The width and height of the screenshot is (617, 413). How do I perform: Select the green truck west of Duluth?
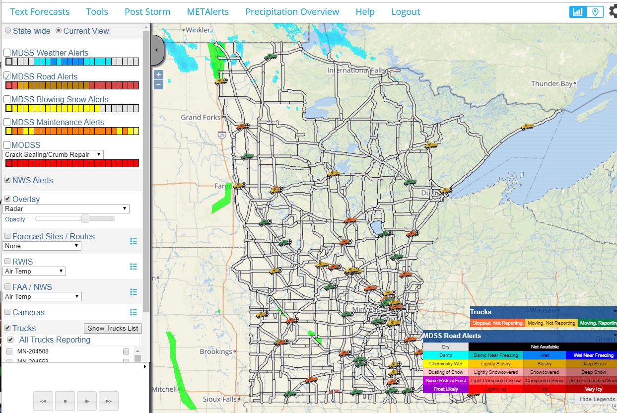coord(410,183)
